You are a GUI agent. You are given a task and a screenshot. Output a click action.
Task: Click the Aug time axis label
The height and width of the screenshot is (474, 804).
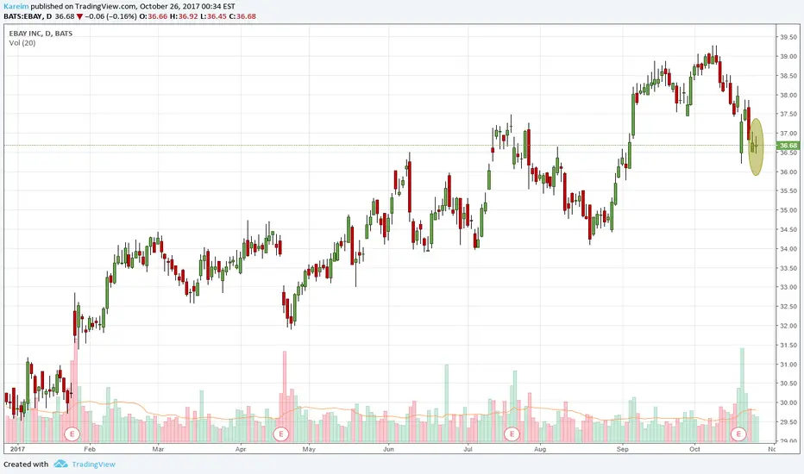click(x=540, y=449)
